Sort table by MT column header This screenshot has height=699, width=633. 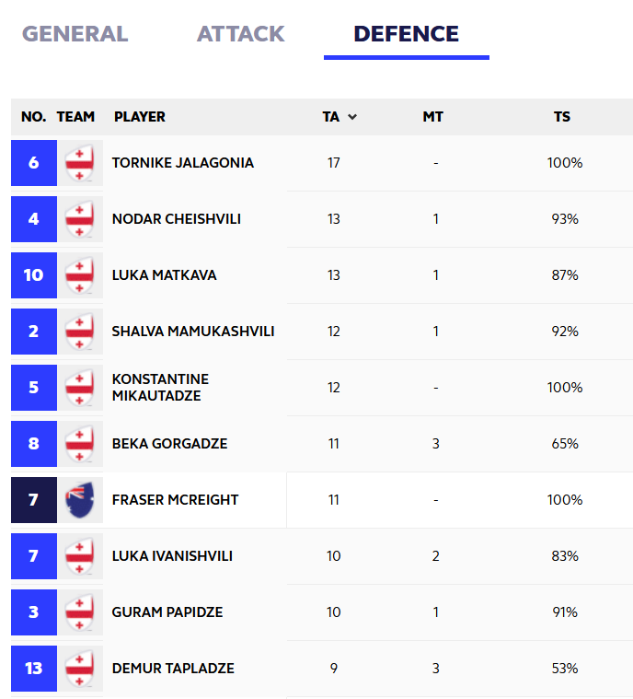click(x=432, y=117)
